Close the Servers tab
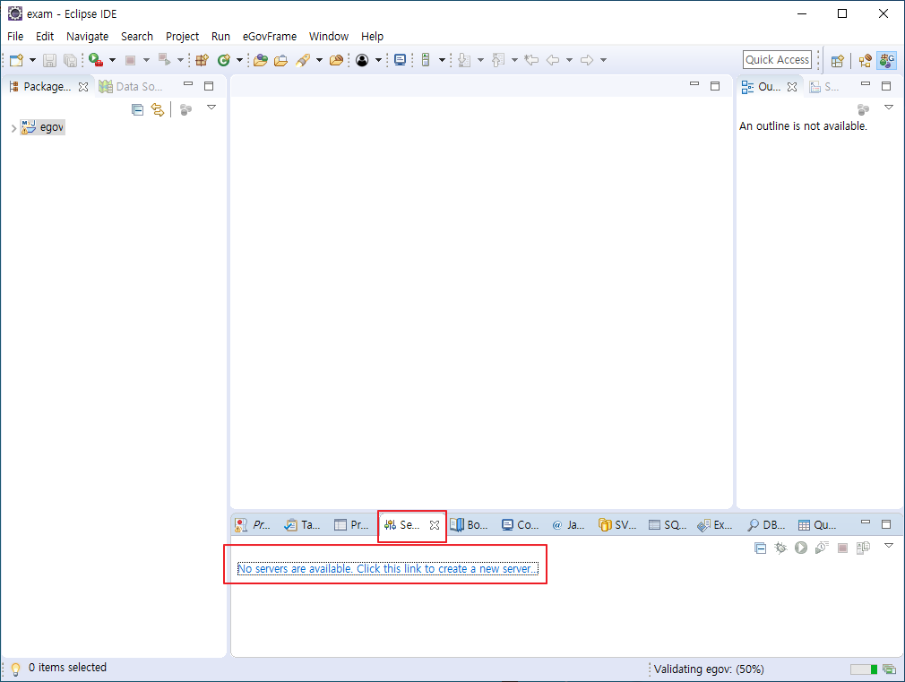 [x=435, y=525]
